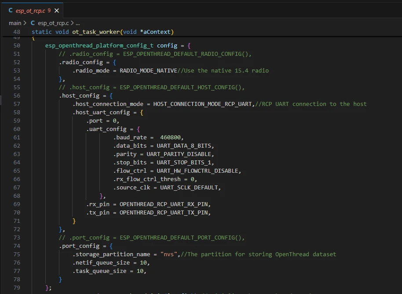Click the C icon in the breadcrumb bar
This screenshot has width=402, height=294.
coord(33,23)
